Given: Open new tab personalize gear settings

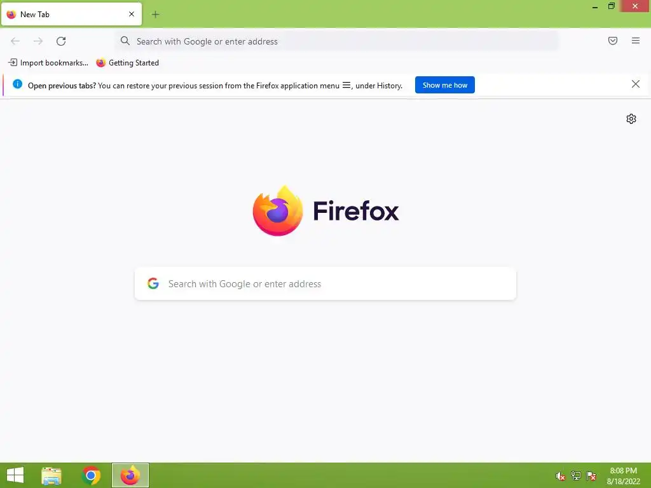Looking at the screenshot, I should pos(631,119).
